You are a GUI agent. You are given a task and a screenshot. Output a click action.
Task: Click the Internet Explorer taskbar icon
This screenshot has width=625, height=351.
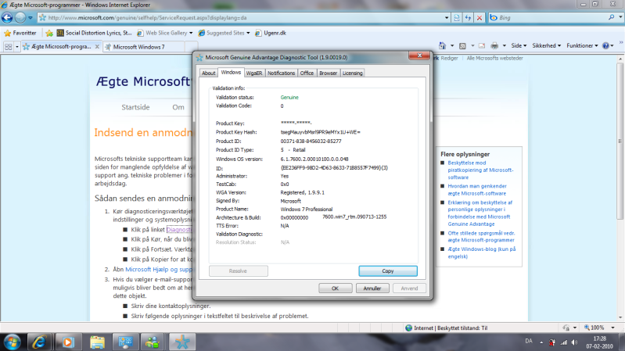(39, 342)
